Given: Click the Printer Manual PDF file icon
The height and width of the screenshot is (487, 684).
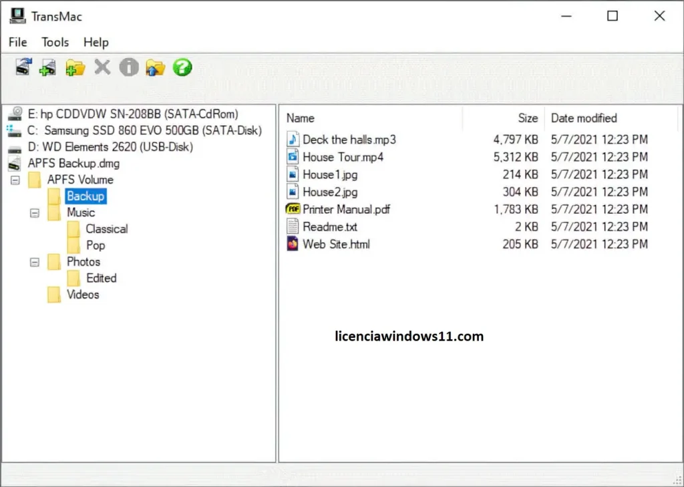Looking at the screenshot, I should coord(293,209).
